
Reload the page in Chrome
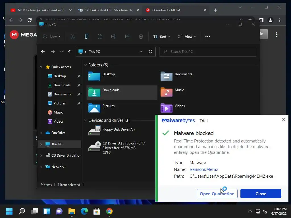coord(30,20)
